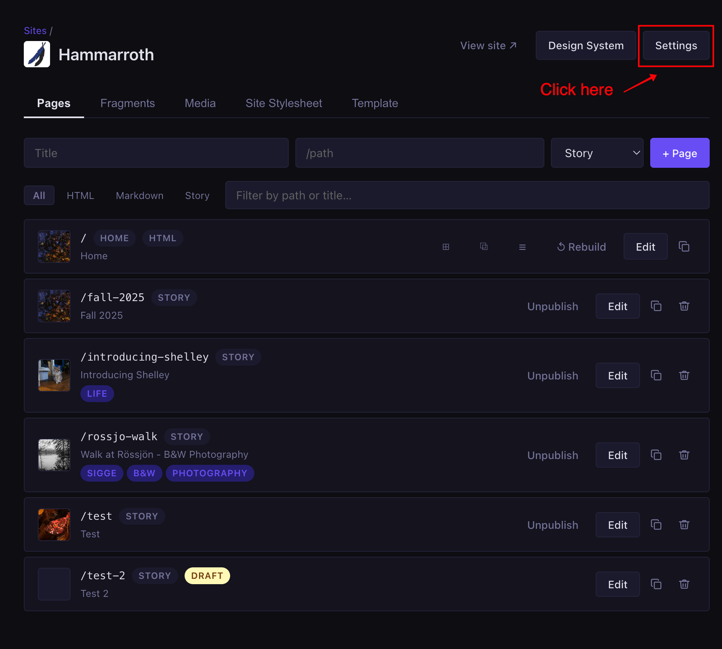The width and height of the screenshot is (722, 649).
Task: Open the Site Stylesheet tab
Action: 284,103
